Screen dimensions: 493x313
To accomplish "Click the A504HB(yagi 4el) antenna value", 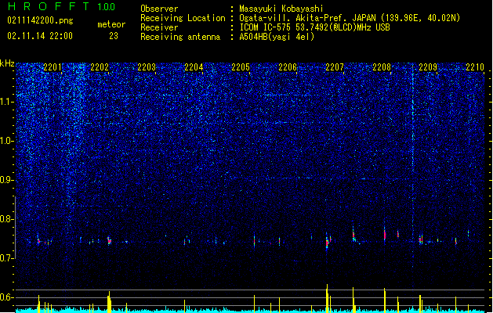I will coord(277,37).
